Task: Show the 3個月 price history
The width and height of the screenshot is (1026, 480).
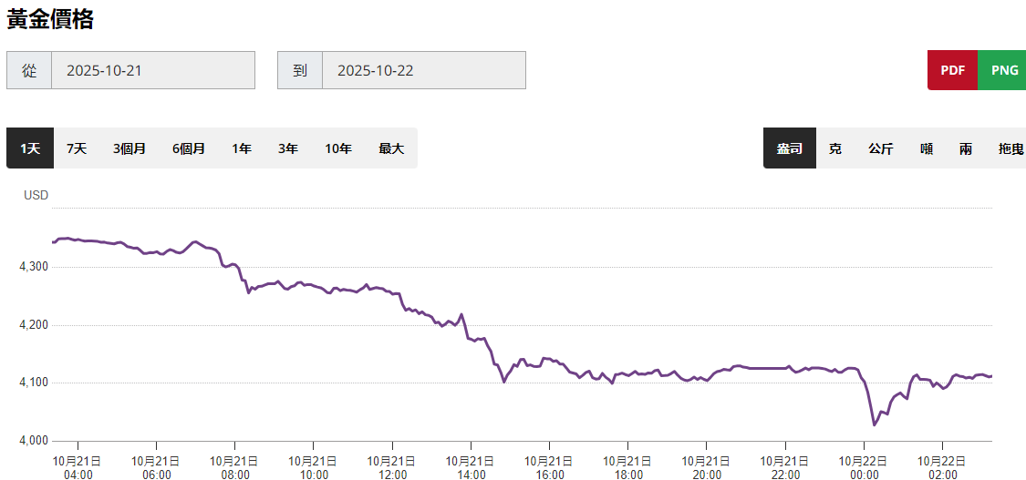Action: pos(130,148)
